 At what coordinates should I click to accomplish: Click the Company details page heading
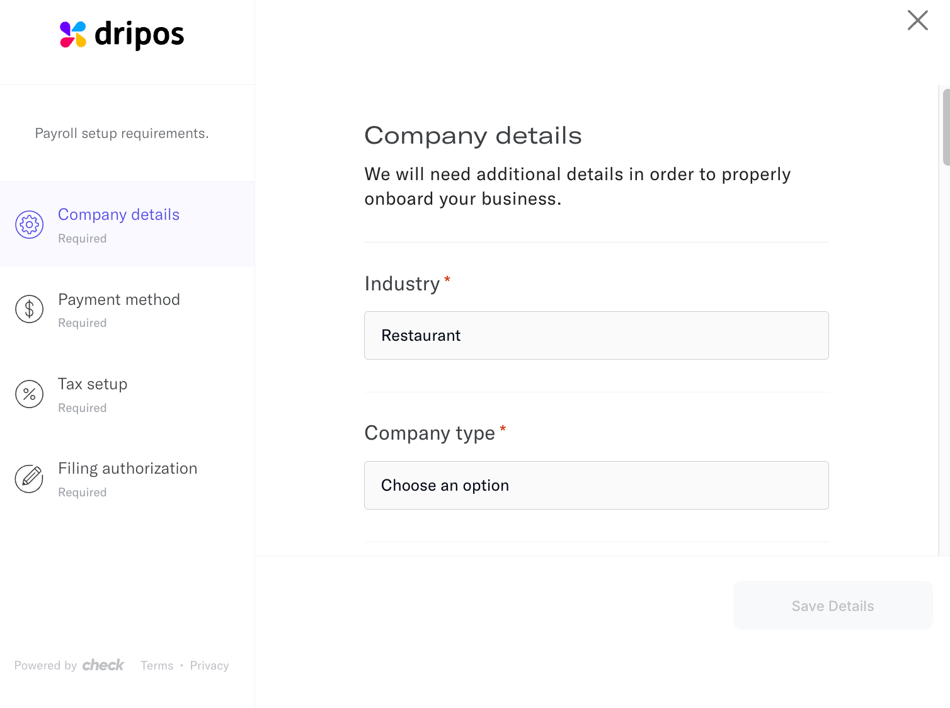(473, 135)
